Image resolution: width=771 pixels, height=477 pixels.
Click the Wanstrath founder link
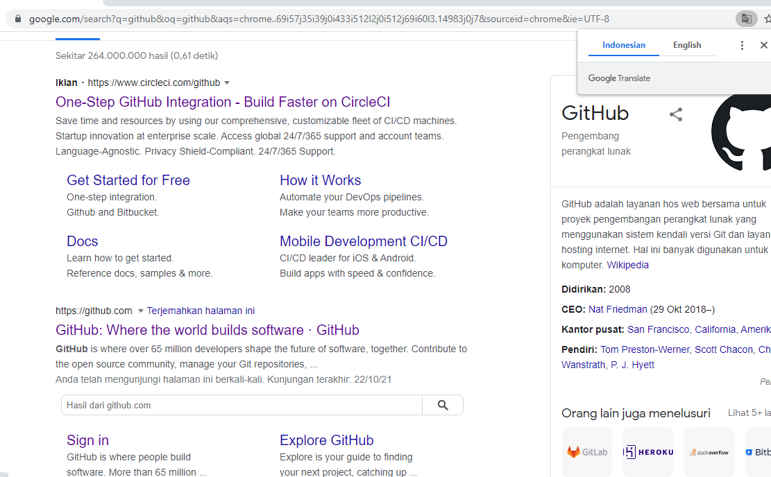click(583, 365)
